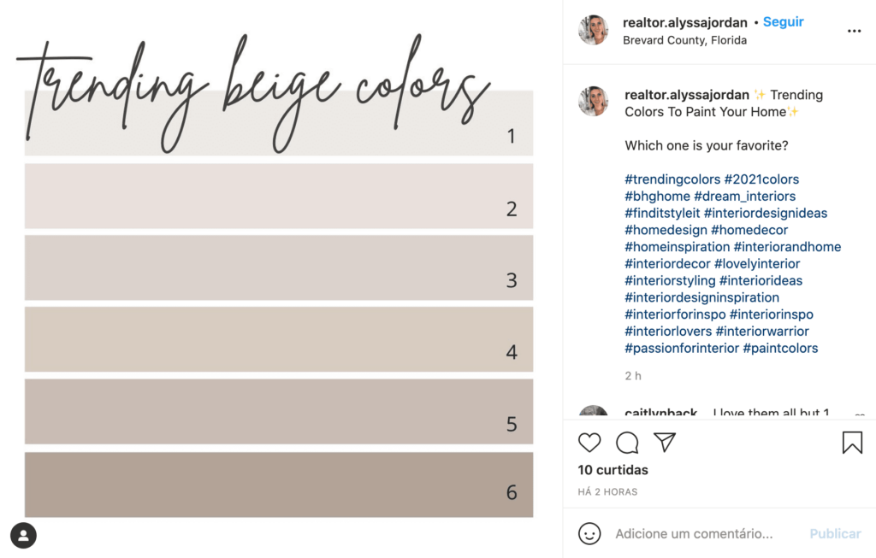Open post options via the three-dot icon

coord(855,31)
